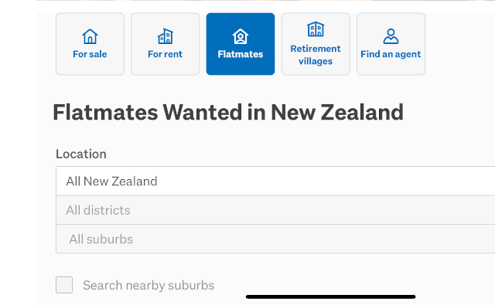The height and width of the screenshot is (305, 495).
Task: Switch to the For rent tab
Action: (x=165, y=44)
